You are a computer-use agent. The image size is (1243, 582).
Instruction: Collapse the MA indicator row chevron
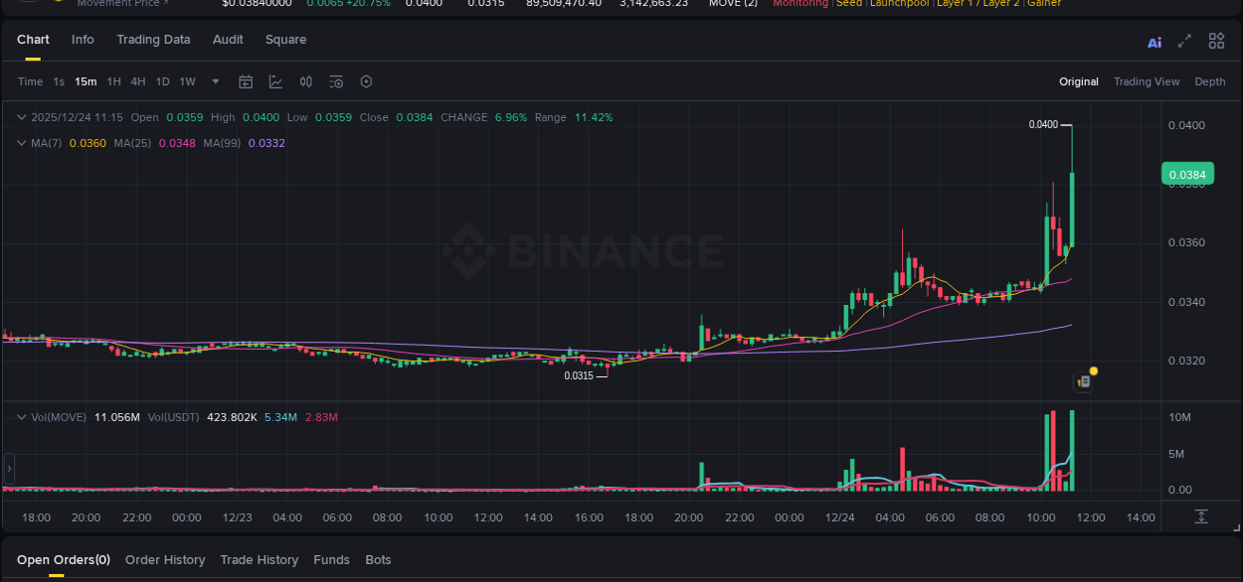(20, 142)
